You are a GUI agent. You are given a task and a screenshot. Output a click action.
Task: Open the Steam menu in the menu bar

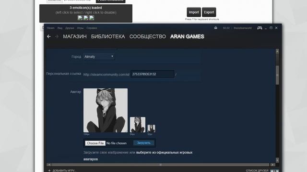50,28
